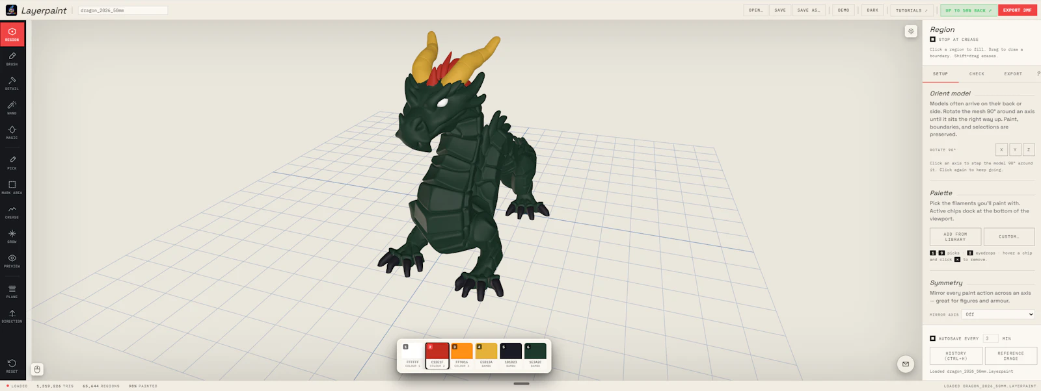Click the file name field dragon_2026_50mm
Image resolution: width=1041 pixels, height=391 pixels.
(x=123, y=10)
